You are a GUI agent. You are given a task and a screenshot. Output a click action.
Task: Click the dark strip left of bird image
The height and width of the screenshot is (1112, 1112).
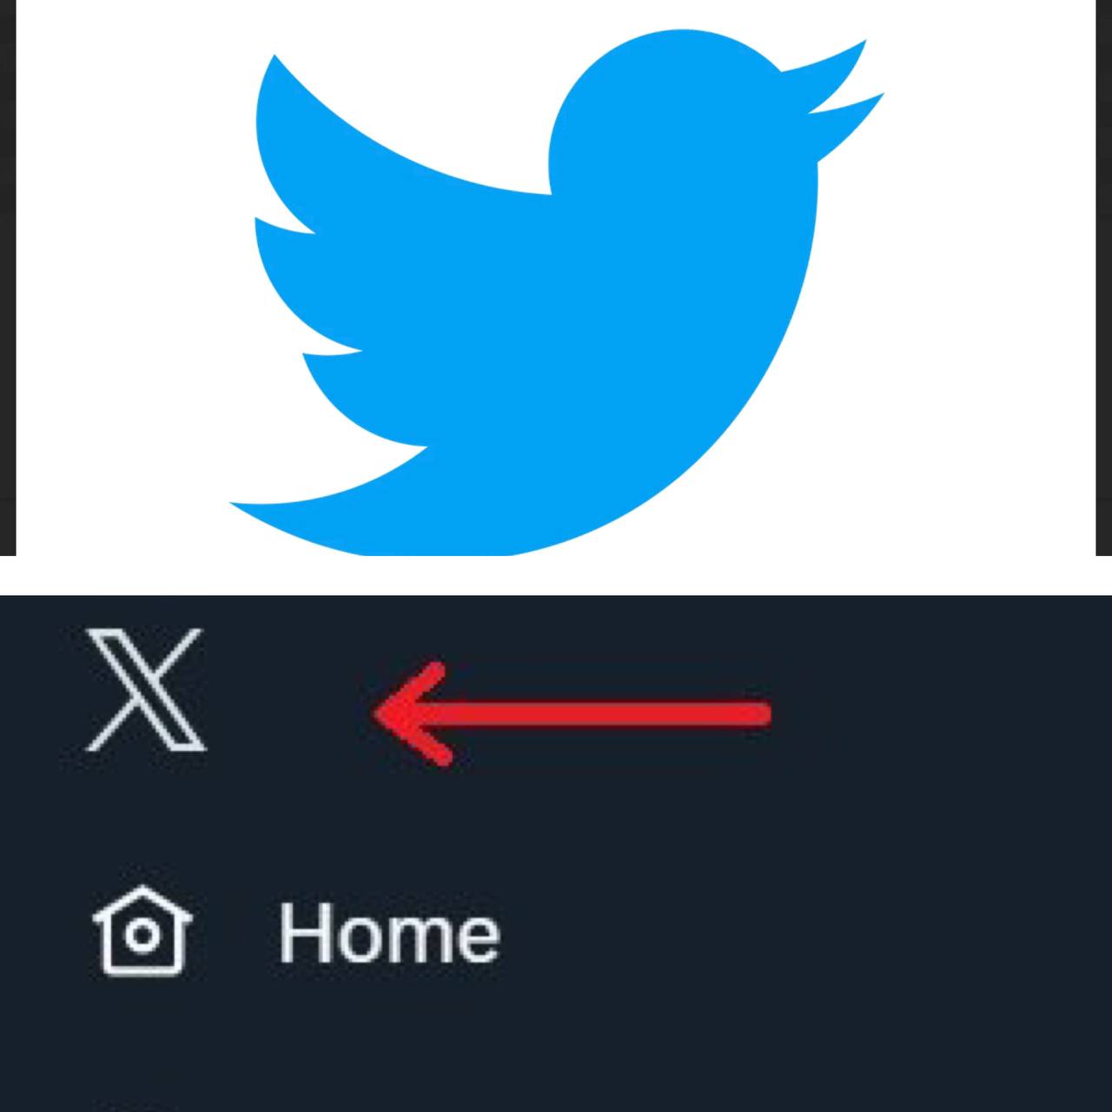point(8,278)
